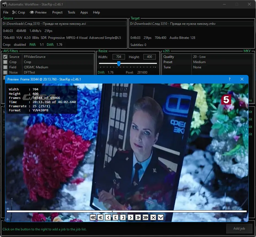Open the Project menu

[57, 12]
